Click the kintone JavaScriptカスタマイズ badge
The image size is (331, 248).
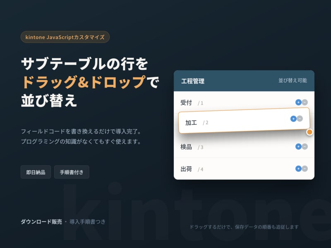[65, 37]
